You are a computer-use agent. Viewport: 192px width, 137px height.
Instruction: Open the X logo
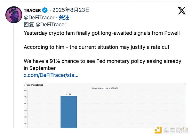pyautogui.click(x=181, y=11)
